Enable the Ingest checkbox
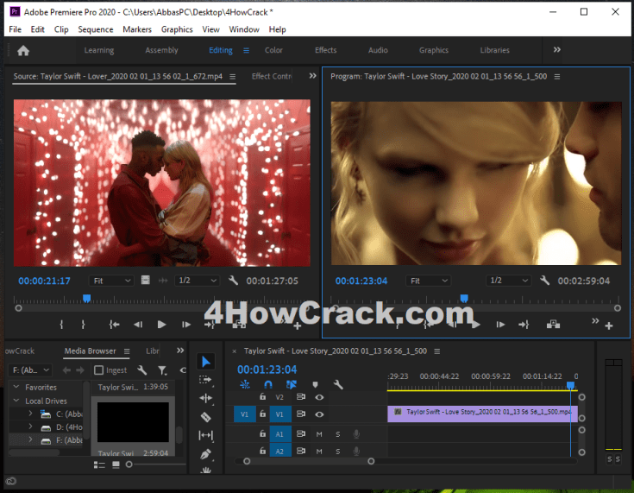The image size is (634, 493). click(x=99, y=370)
